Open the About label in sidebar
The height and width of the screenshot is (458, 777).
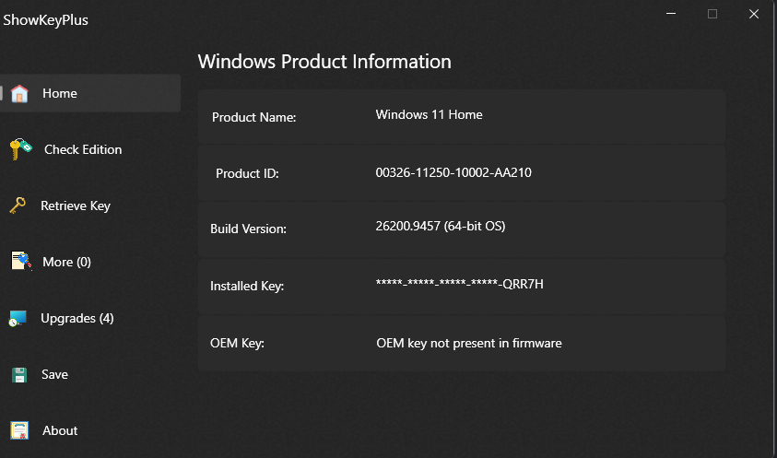60,430
